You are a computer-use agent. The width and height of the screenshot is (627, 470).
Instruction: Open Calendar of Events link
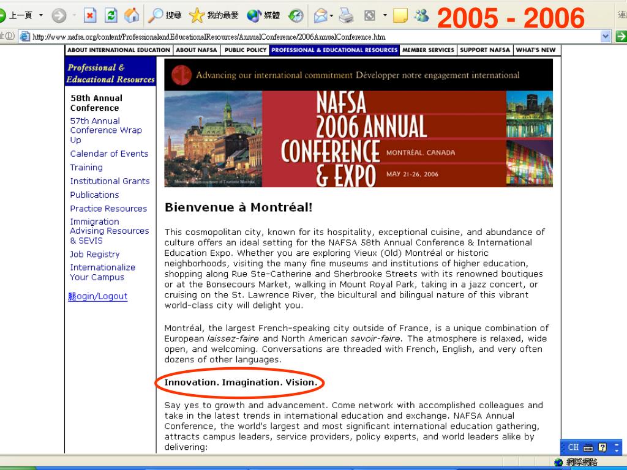[109, 154]
